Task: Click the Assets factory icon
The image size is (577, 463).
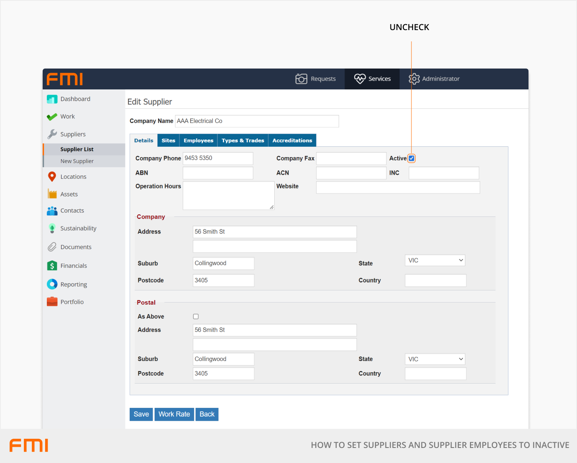Action: pyautogui.click(x=52, y=194)
